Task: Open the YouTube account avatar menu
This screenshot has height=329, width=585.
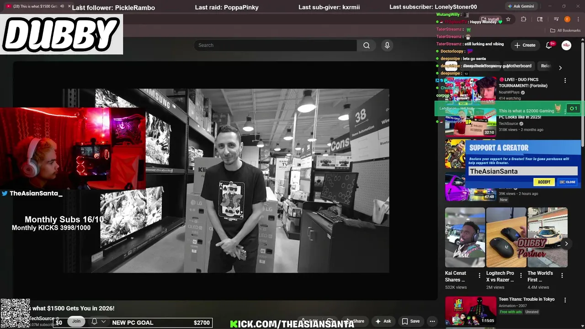Action: tap(566, 45)
